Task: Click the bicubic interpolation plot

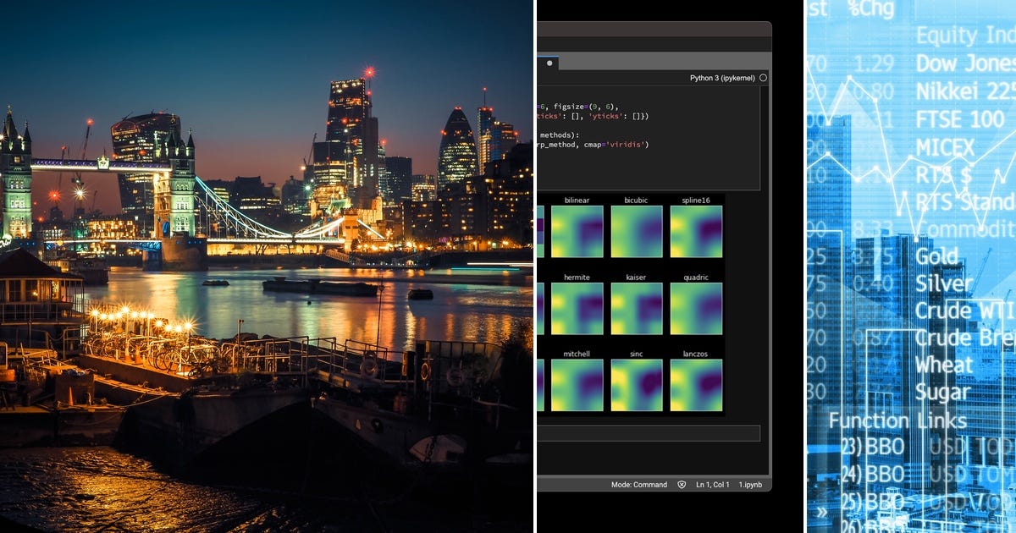Action: [x=637, y=231]
